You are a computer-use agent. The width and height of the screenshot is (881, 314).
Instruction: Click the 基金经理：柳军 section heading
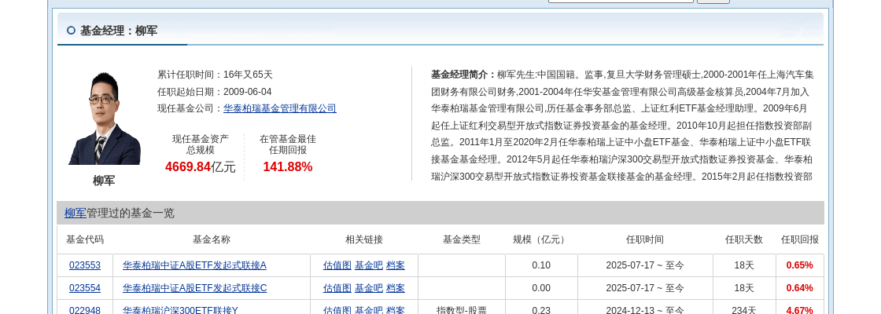click(x=119, y=31)
